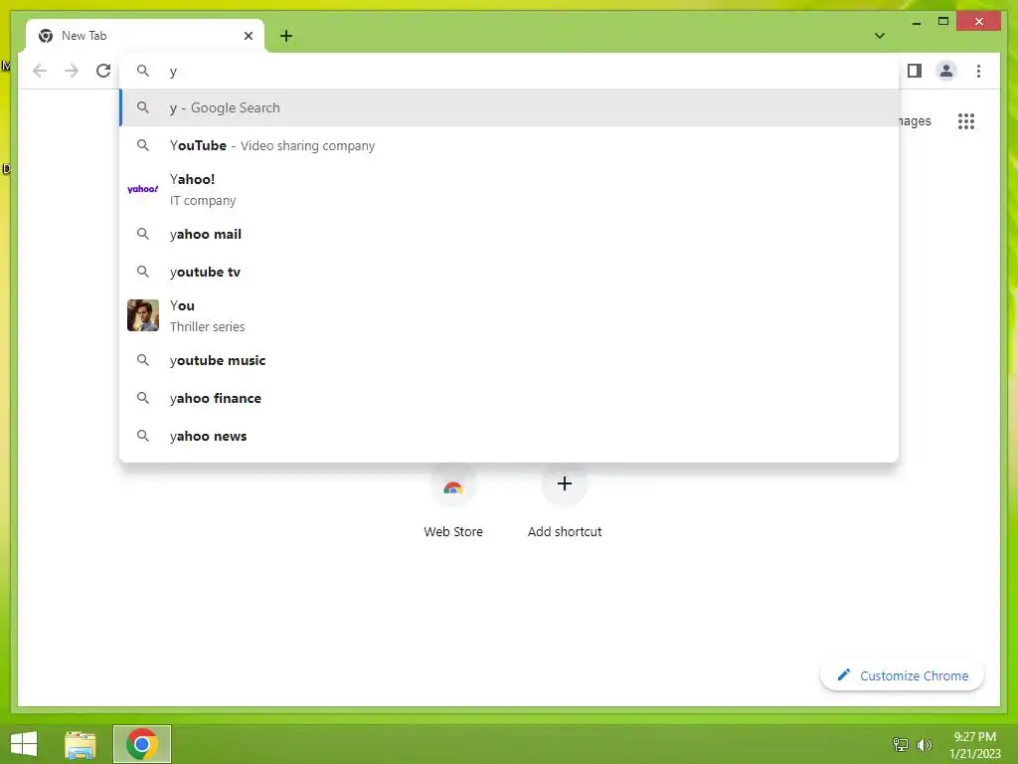Open the profile avatar menu

946,71
